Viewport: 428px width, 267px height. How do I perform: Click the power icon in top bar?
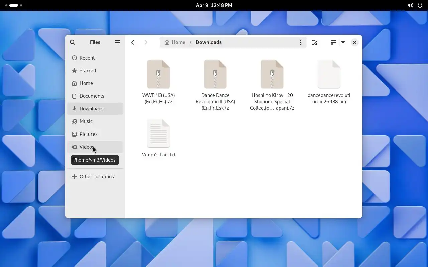click(x=420, y=5)
